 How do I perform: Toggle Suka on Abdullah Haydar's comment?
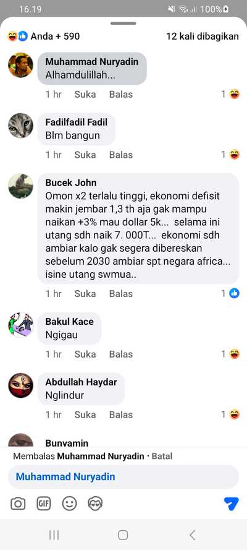[85, 415]
